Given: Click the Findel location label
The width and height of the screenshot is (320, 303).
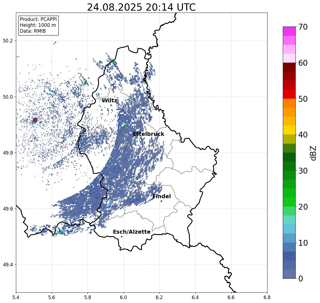Looking at the screenshot, I should point(162,196).
